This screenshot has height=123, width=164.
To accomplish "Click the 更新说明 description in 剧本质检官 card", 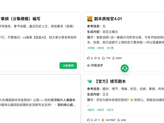I will pos(126,40).
